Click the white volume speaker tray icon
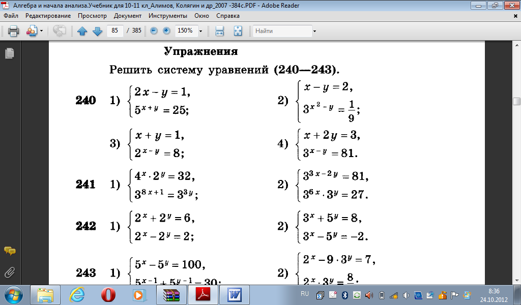521x305 pixels. coord(406,295)
